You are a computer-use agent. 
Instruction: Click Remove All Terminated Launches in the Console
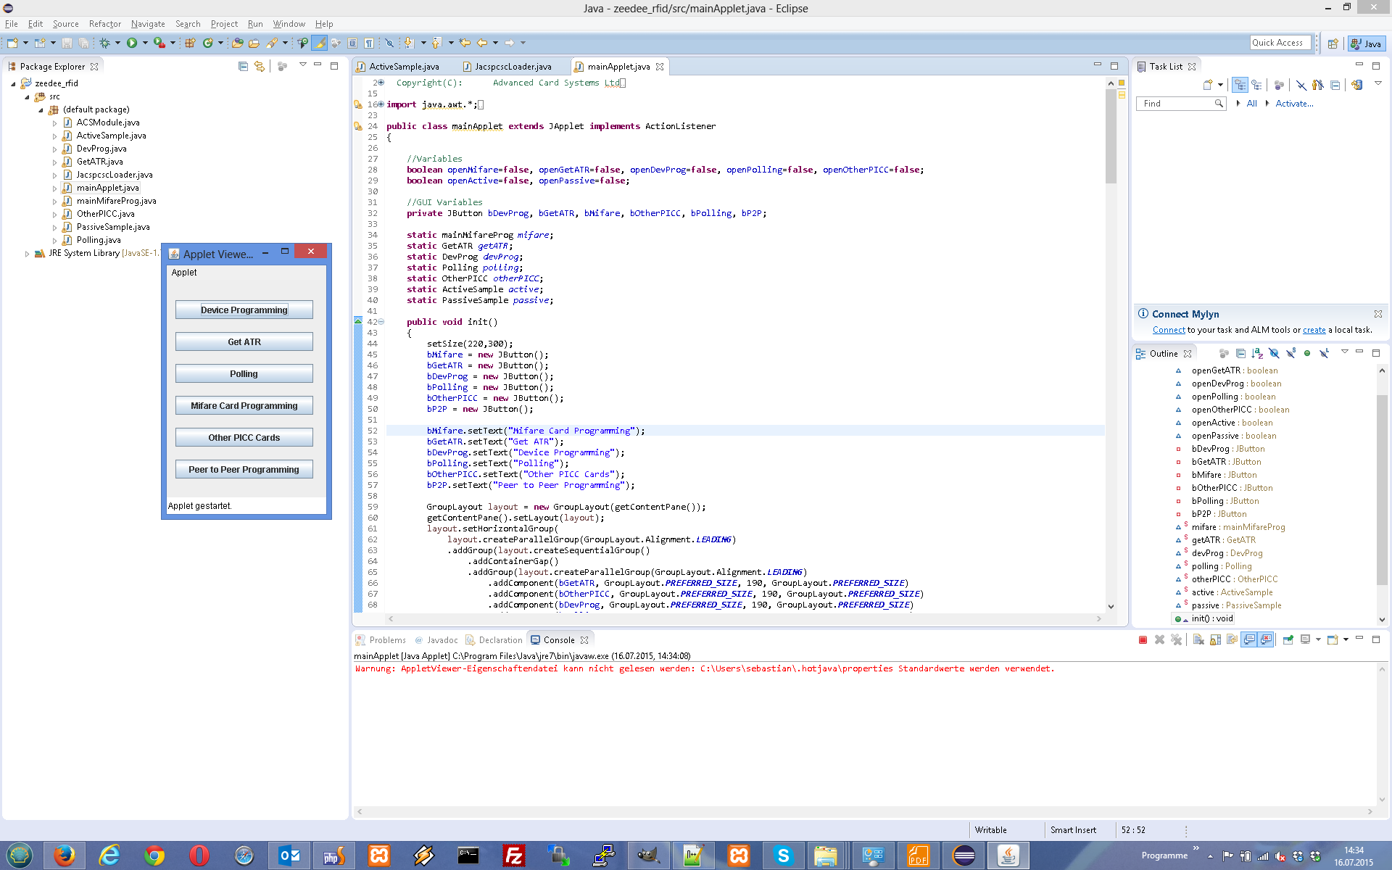1176,639
